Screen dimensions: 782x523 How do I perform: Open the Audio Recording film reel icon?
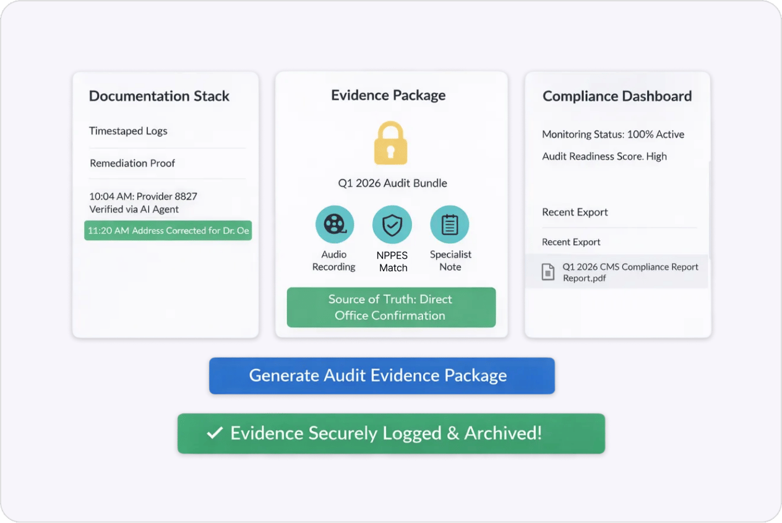pyautogui.click(x=334, y=224)
